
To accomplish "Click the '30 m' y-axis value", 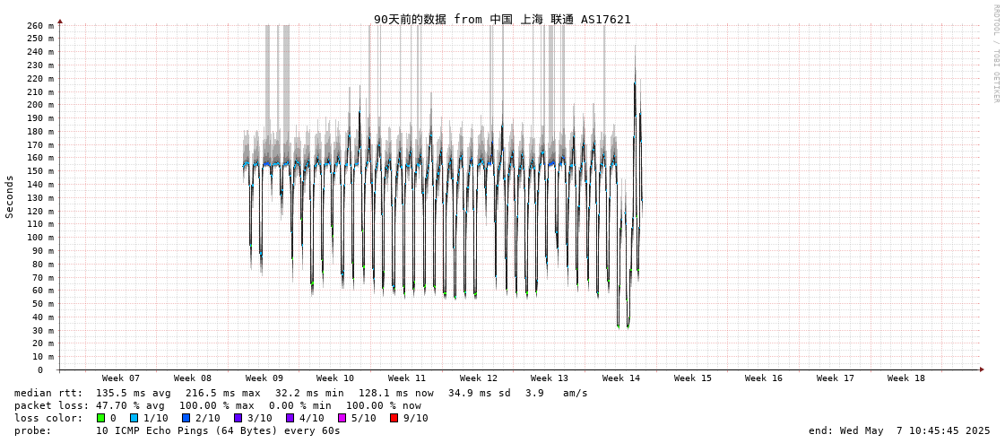I will 44,330.
